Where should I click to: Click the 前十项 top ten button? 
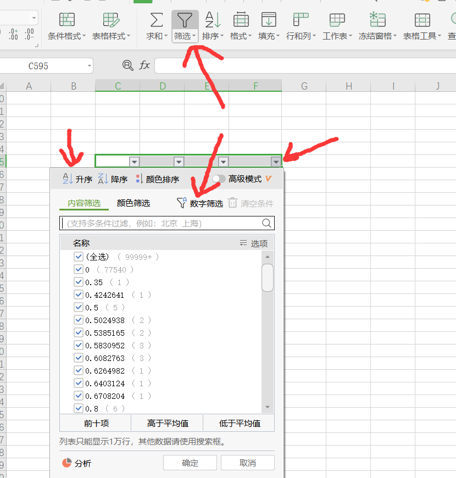pos(96,423)
